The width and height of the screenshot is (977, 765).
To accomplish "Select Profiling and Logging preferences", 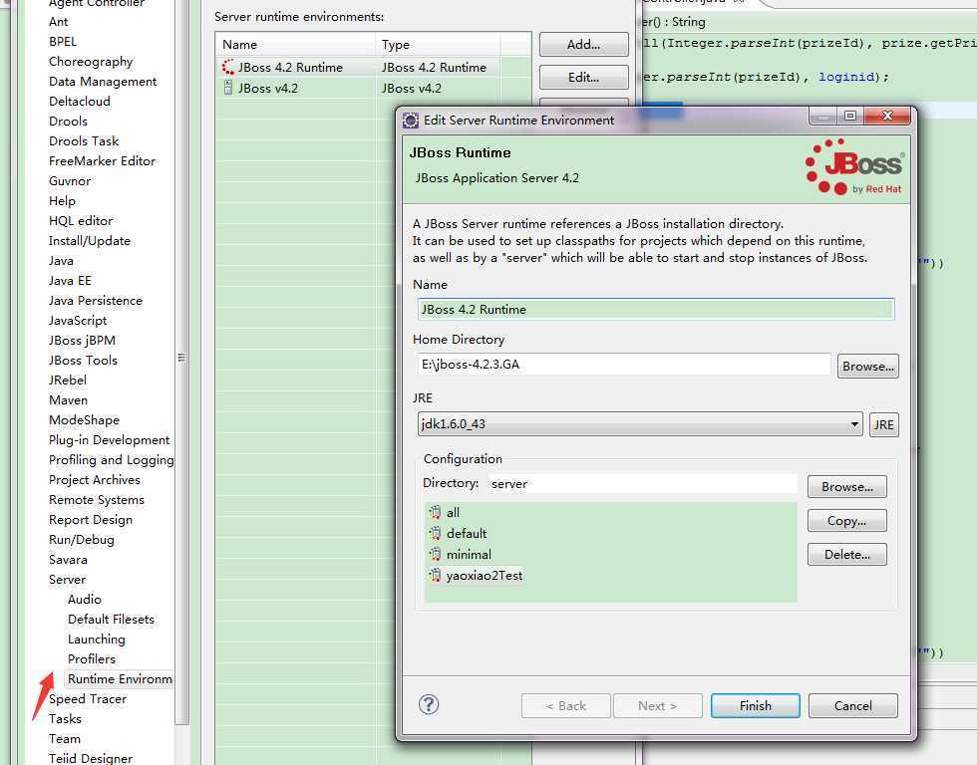I will click(111, 459).
